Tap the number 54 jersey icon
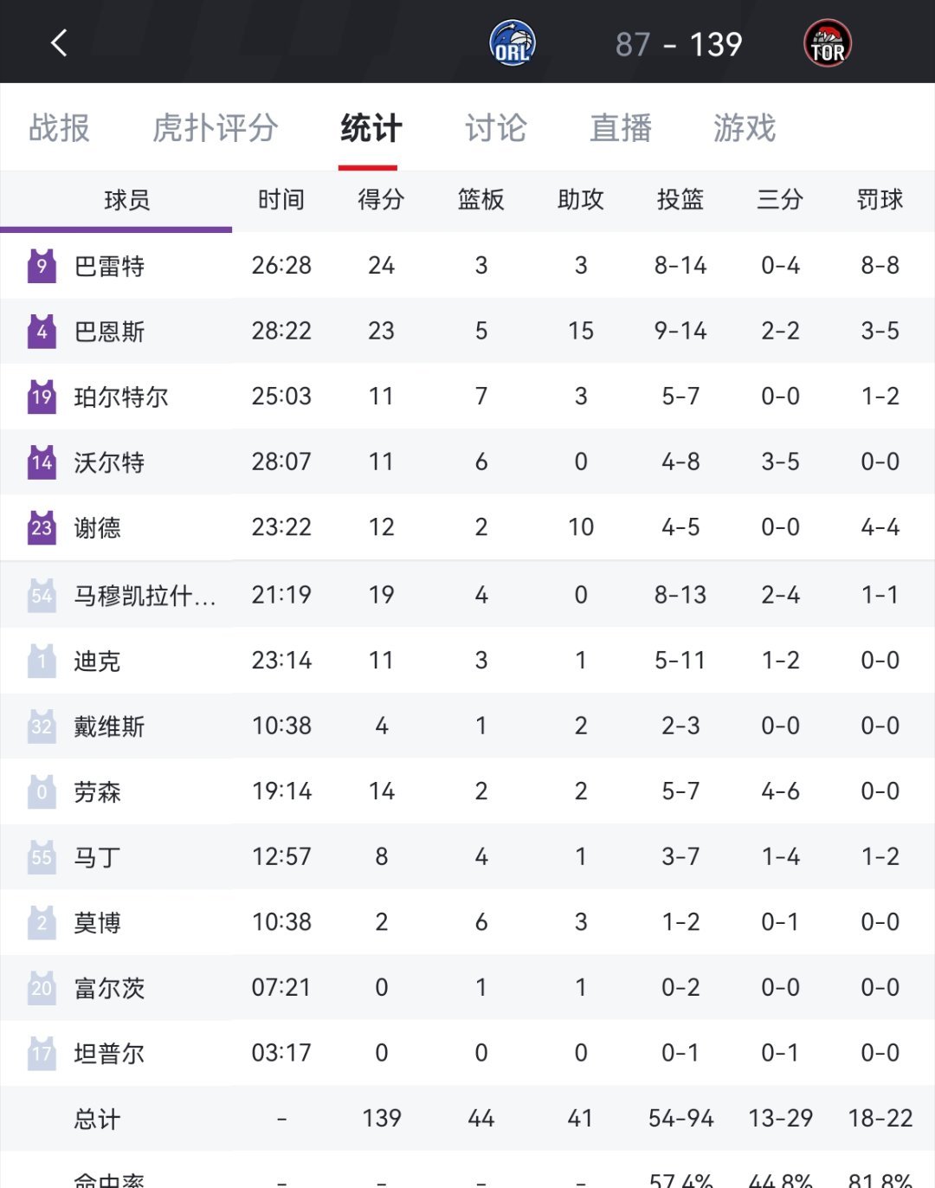Image resolution: width=935 pixels, height=1188 pixels. tap(42, 596)
